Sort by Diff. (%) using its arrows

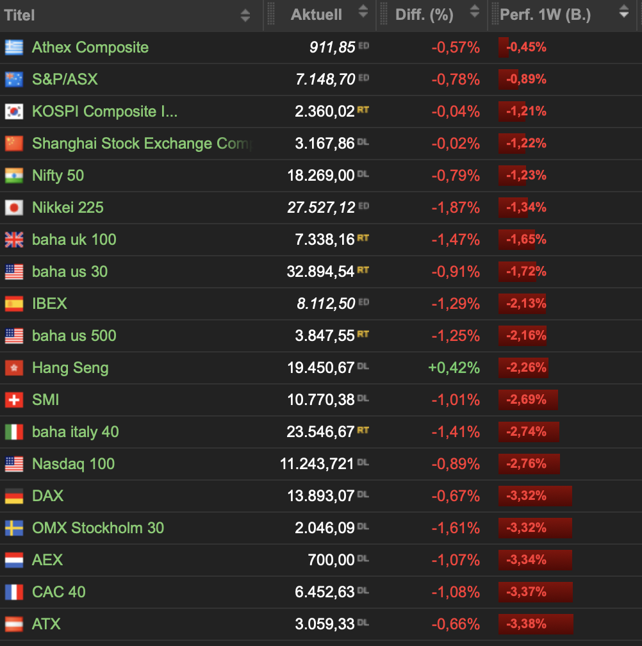[x=474, y=12]
